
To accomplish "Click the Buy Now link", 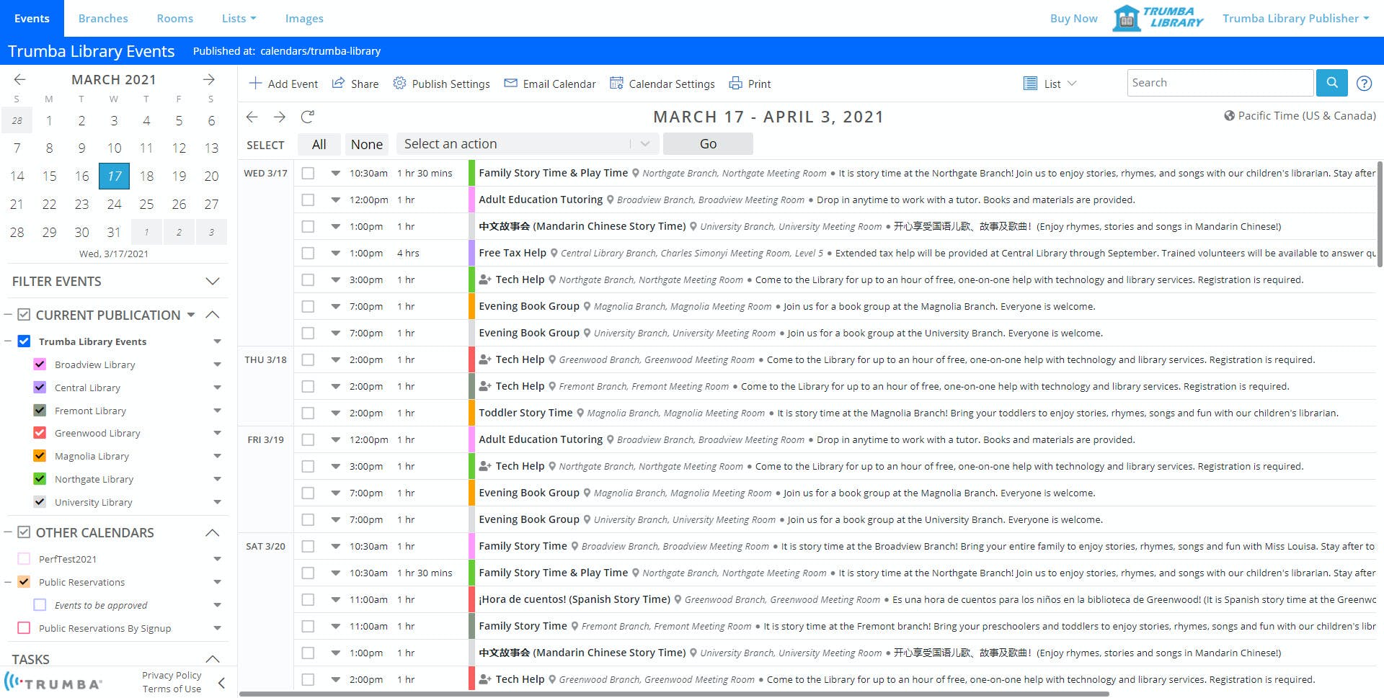I will tap(1073, 18).
